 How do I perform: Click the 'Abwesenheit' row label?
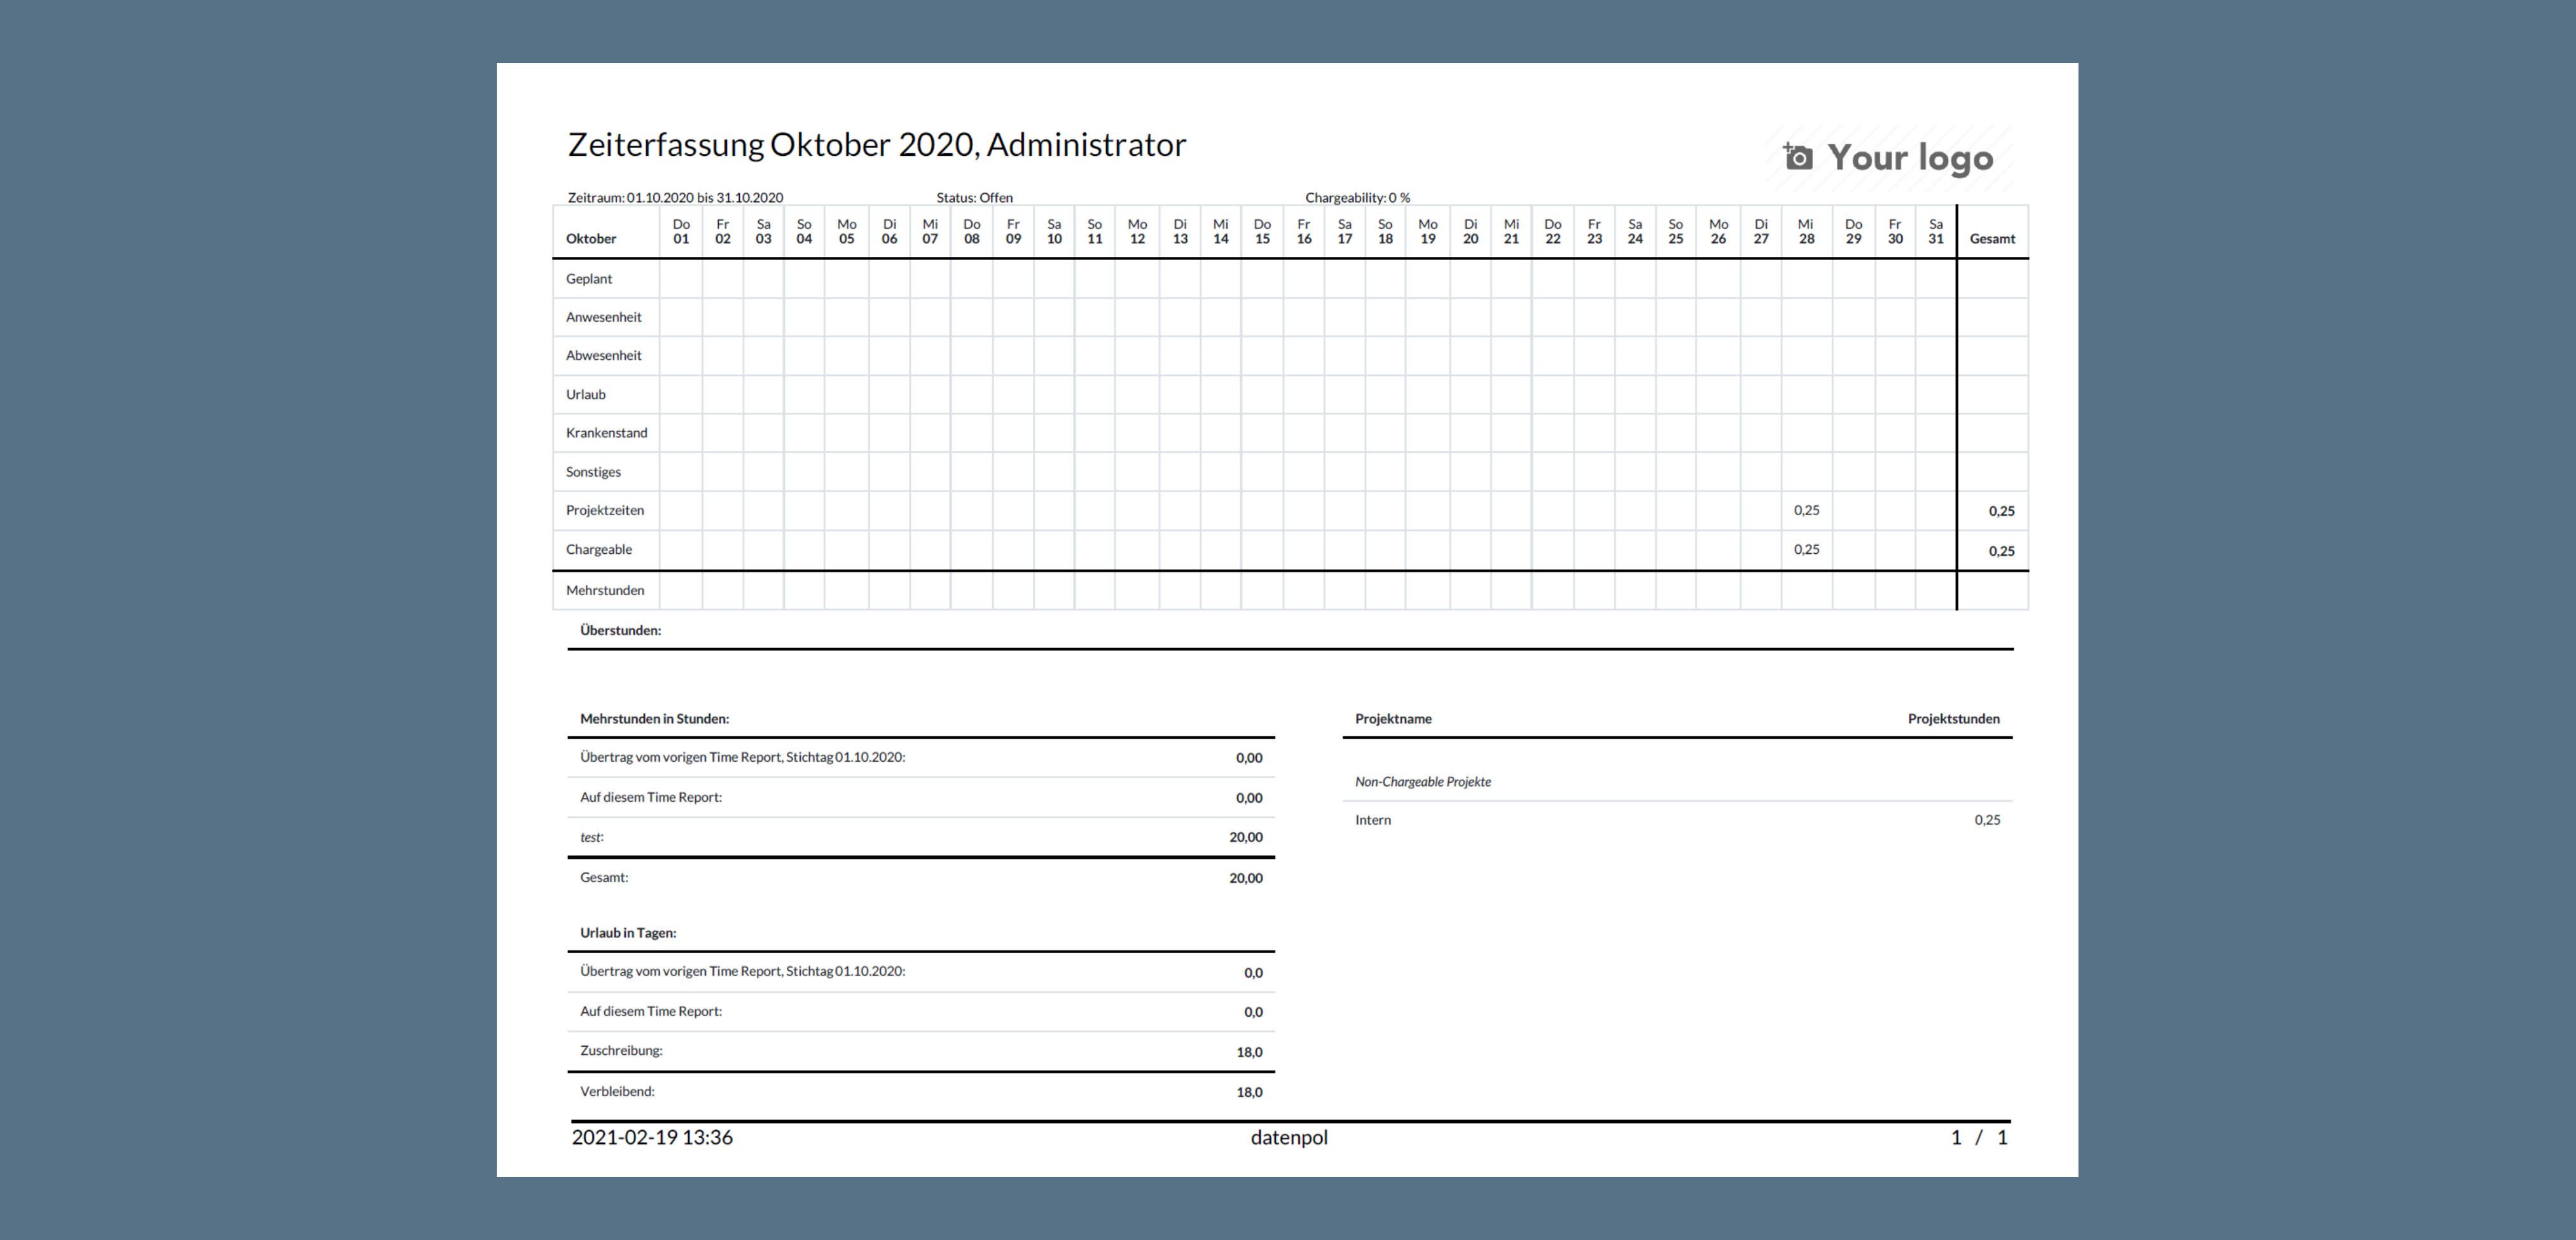[604, 355]
